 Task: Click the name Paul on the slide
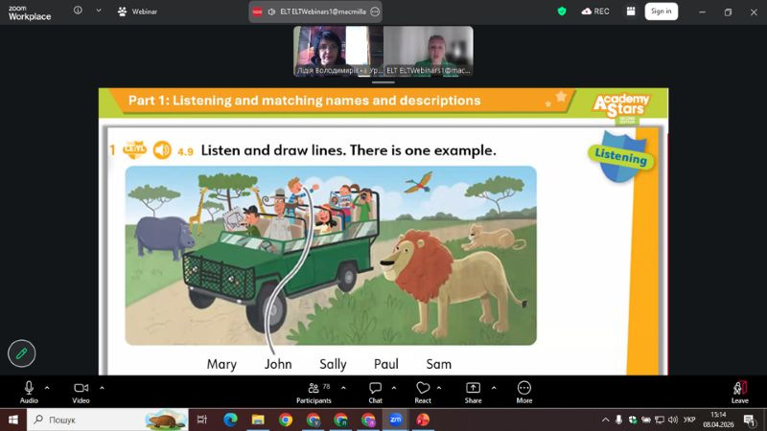coord(386,364)
